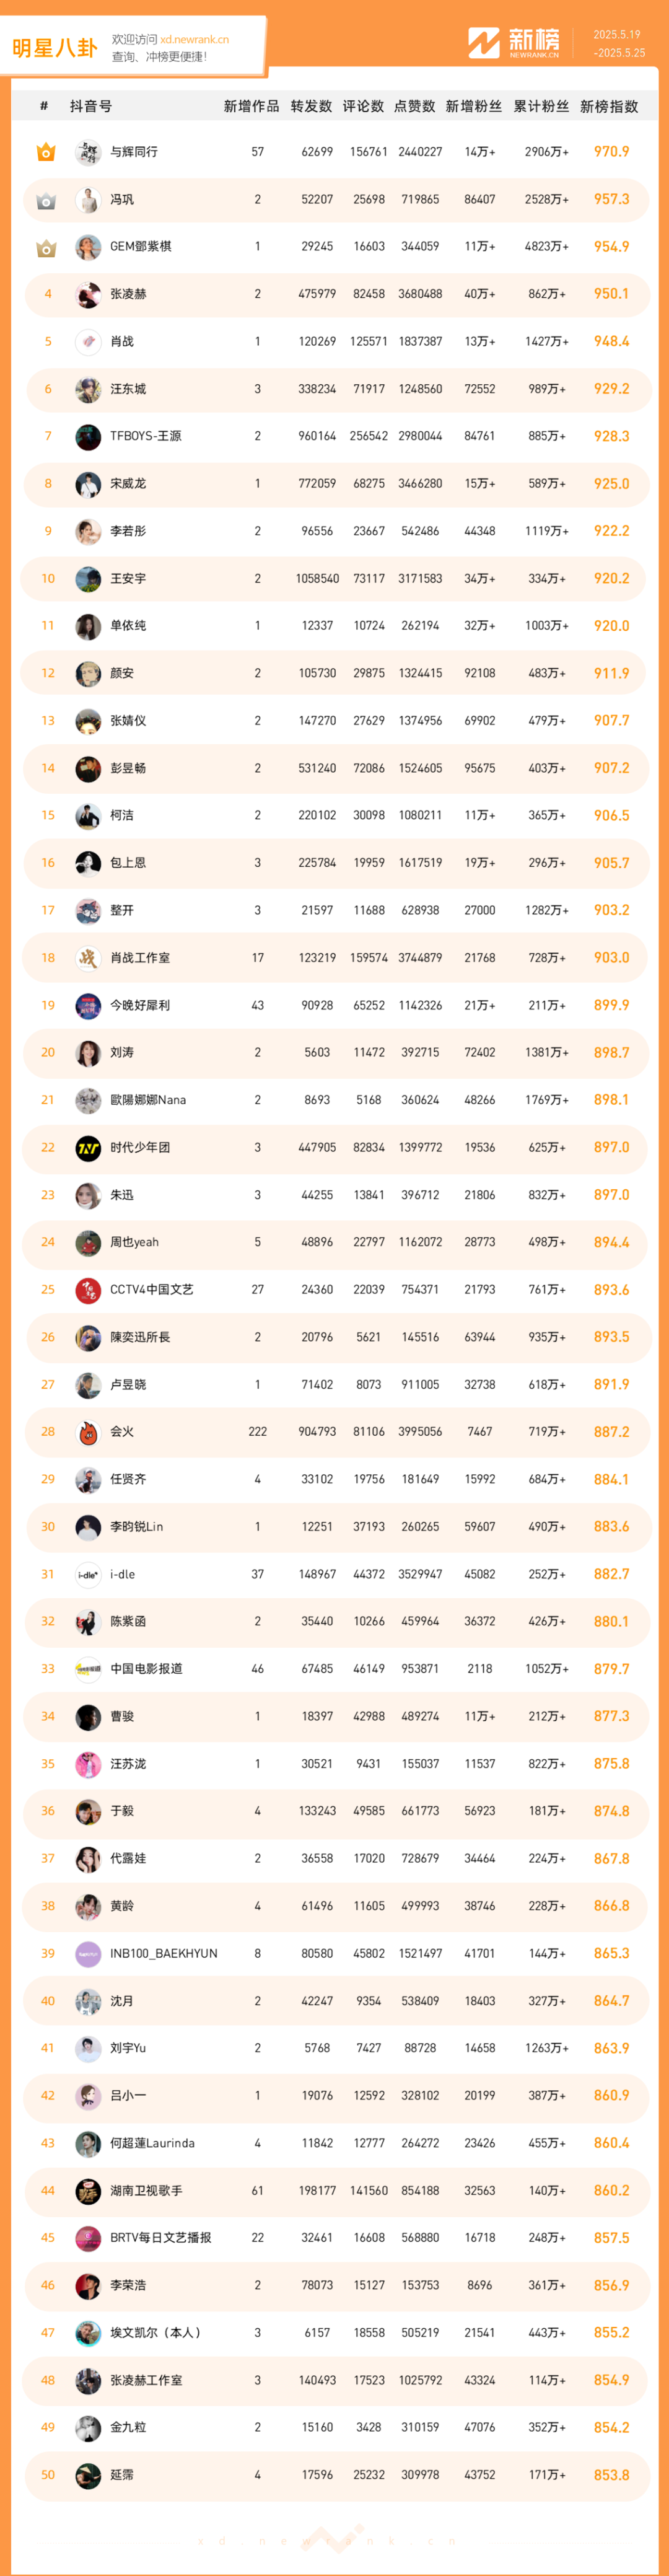Click 与辉同行 profile thumbnail
This screenshot has height=2576, width=669.
coord(88,152)
